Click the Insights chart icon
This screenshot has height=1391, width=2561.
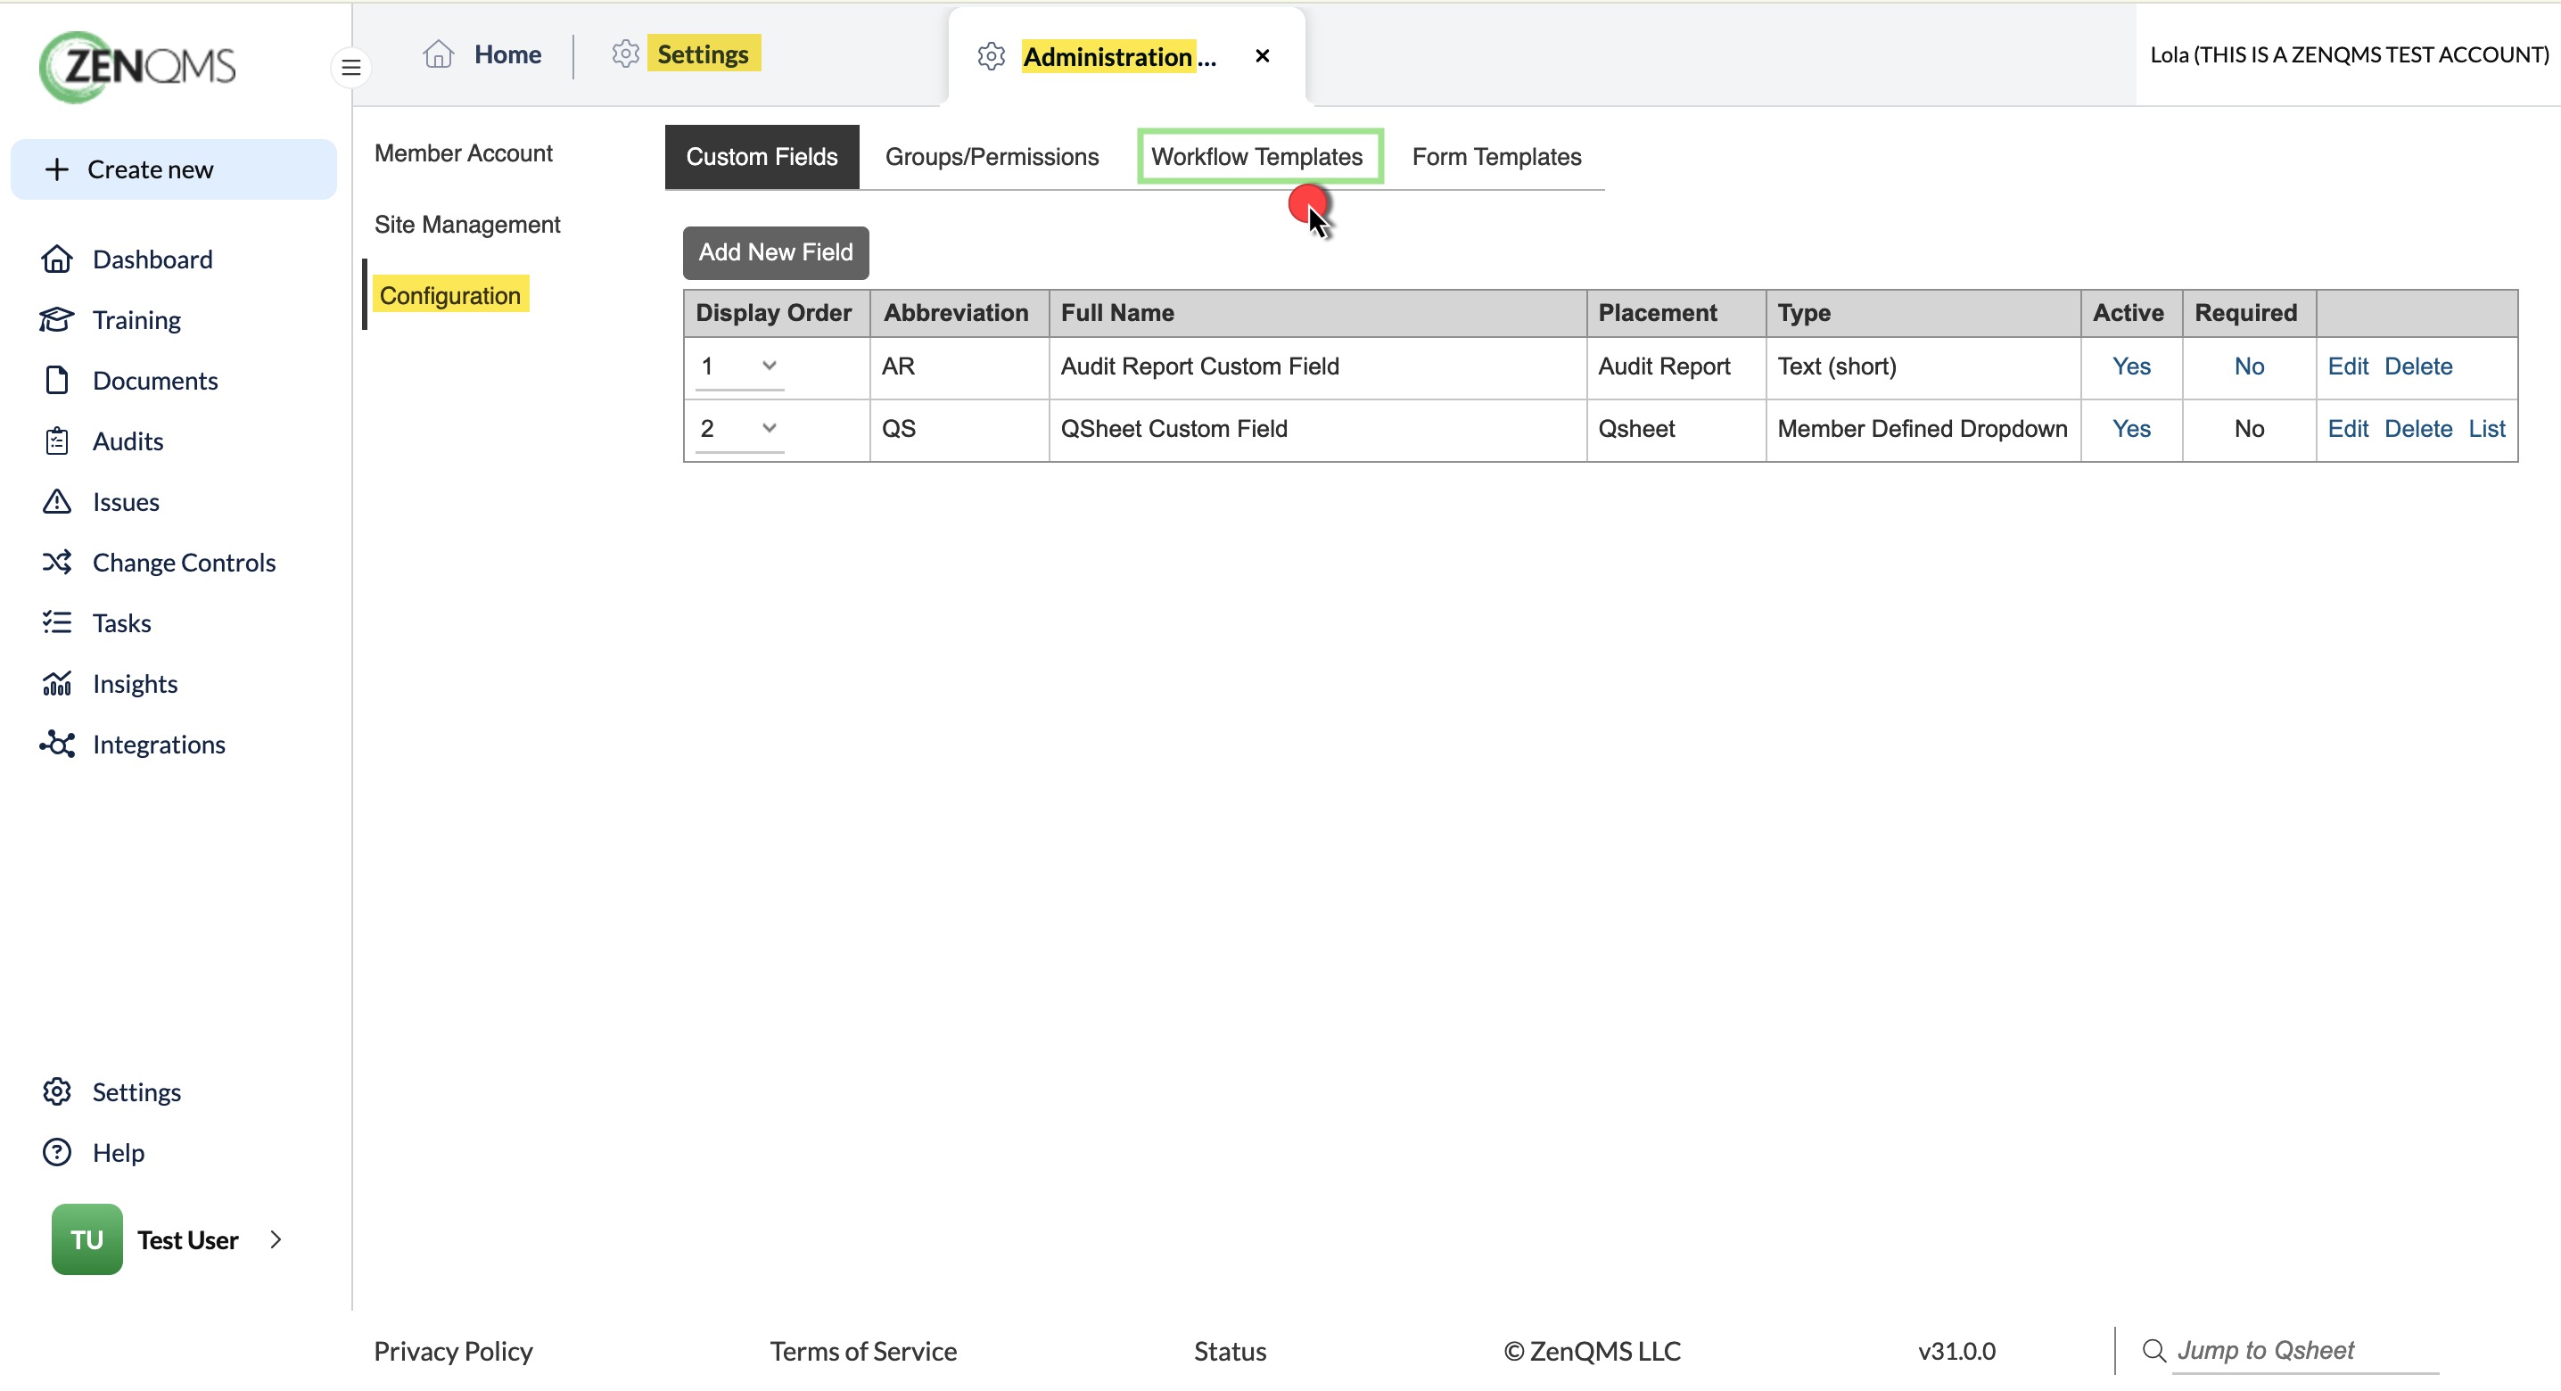point(57,684)
